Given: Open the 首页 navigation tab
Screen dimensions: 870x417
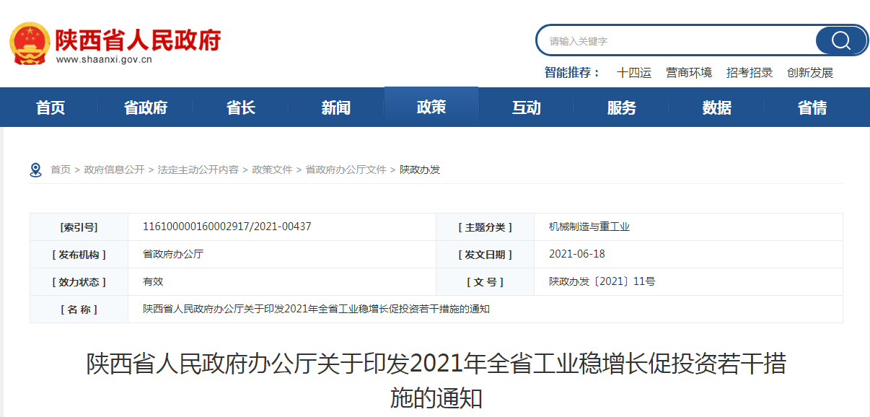Looking at the screenshot, I should 50,108.
